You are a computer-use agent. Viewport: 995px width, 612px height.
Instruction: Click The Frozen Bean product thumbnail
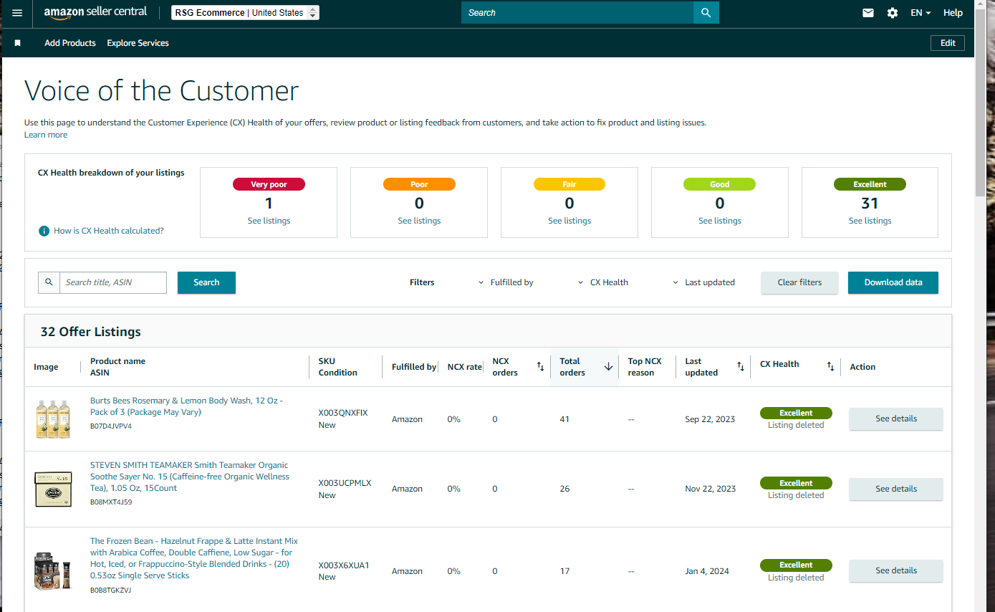(53, 570)
